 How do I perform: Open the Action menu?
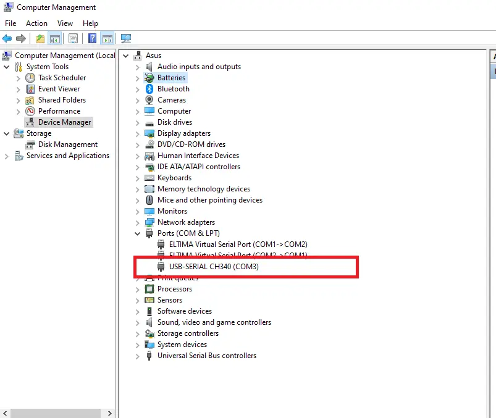coord(36,23)
